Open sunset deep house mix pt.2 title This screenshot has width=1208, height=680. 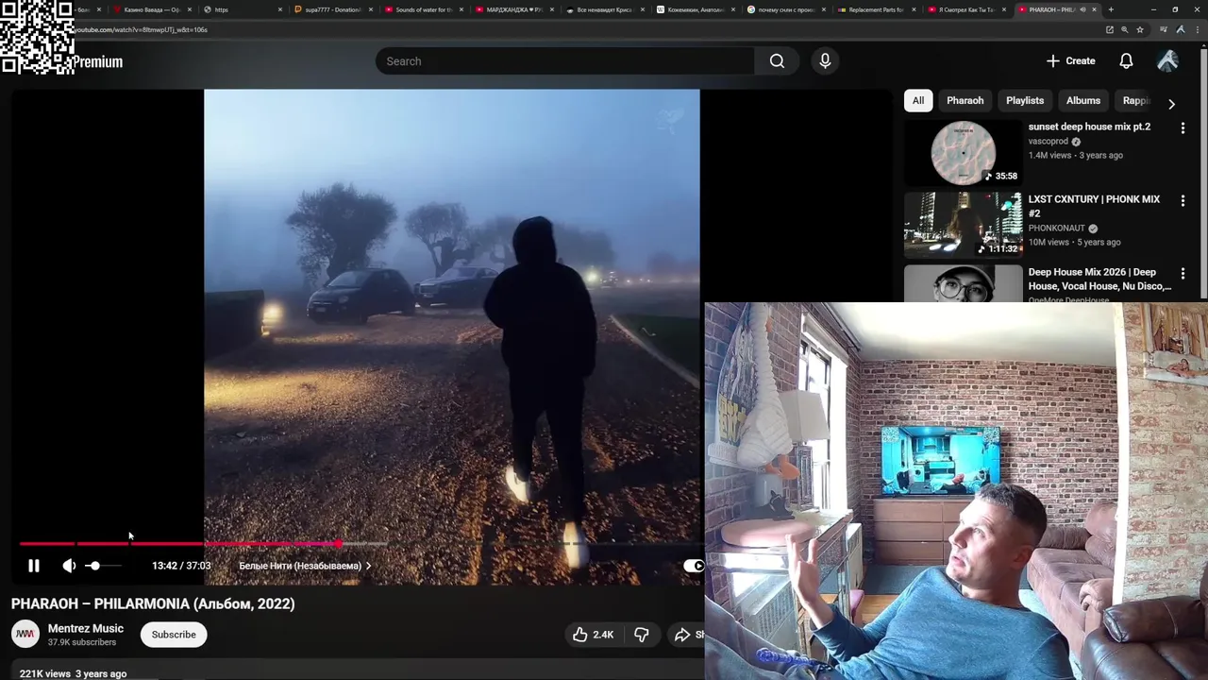(1089, 127)
